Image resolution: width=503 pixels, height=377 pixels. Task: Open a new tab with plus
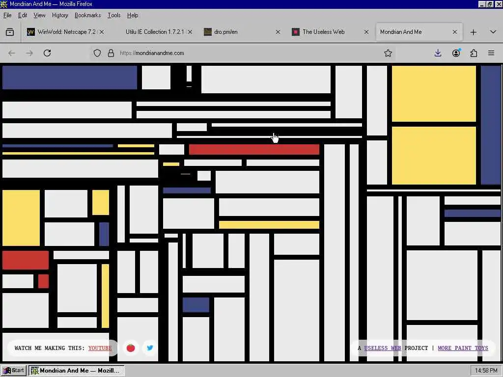point(474,32)
